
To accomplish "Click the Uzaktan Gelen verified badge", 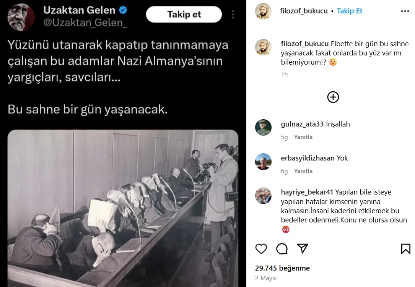I will pyautogui.click(x=123, y=10).
